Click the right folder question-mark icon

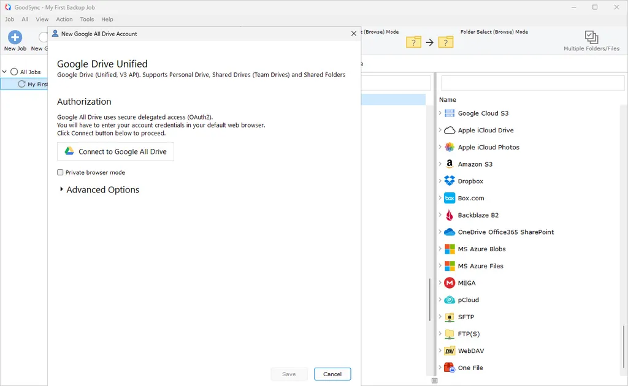tap(445, 42)
